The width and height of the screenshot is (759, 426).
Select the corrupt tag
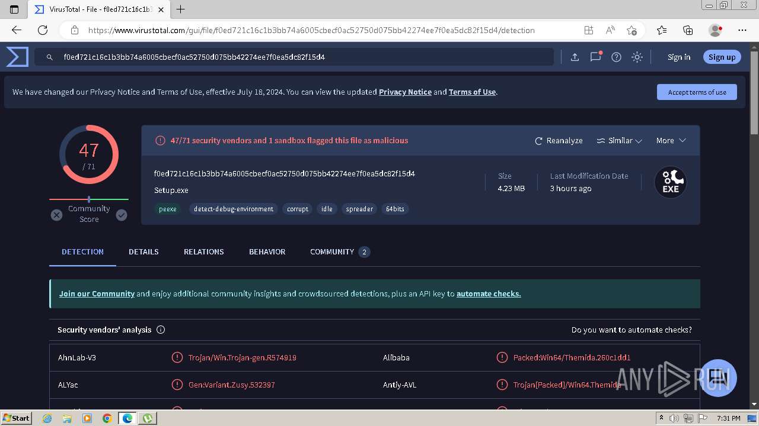pyautogui.click(x=298, y=209)
